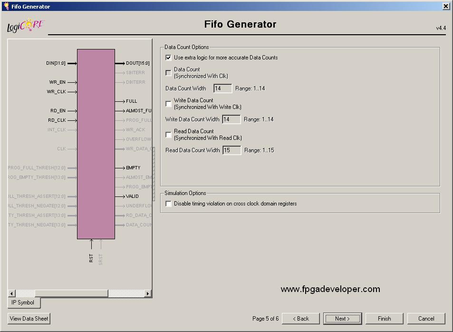Click Finish to generate the FIFO
The image size is (453, 332).
[384, 318]
